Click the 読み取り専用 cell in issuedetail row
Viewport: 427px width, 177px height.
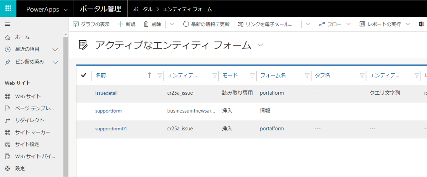point(237,93)
